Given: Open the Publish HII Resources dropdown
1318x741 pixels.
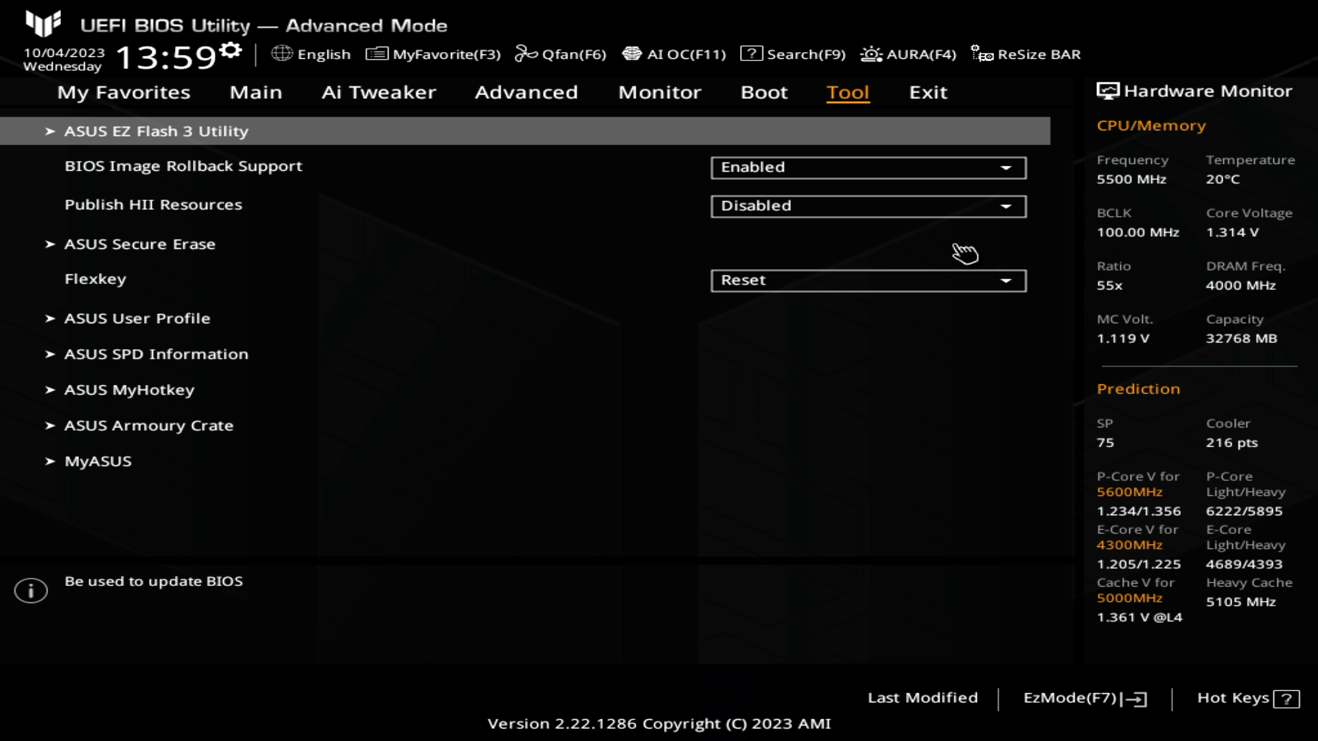Looking at the screenshot, I should [868, 206].
